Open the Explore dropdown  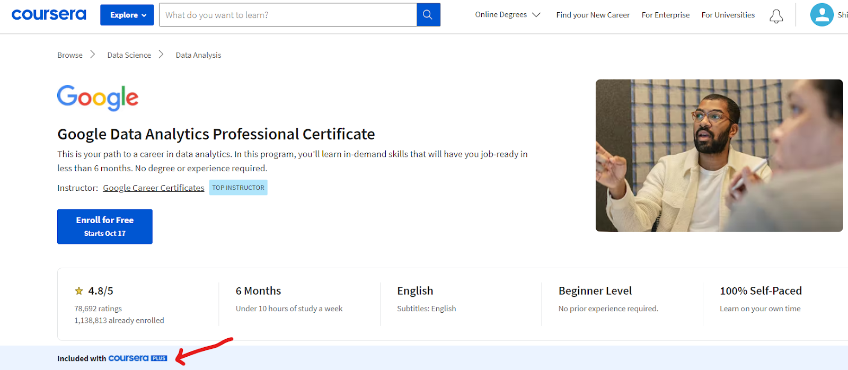point(127,15)
